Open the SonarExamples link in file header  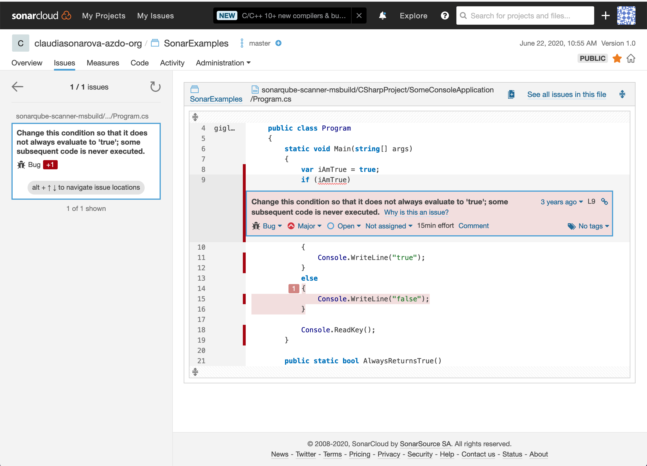point(216,99)
